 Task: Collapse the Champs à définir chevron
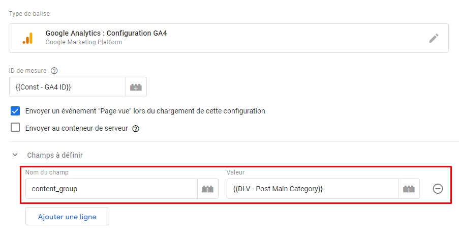[15, 155]
